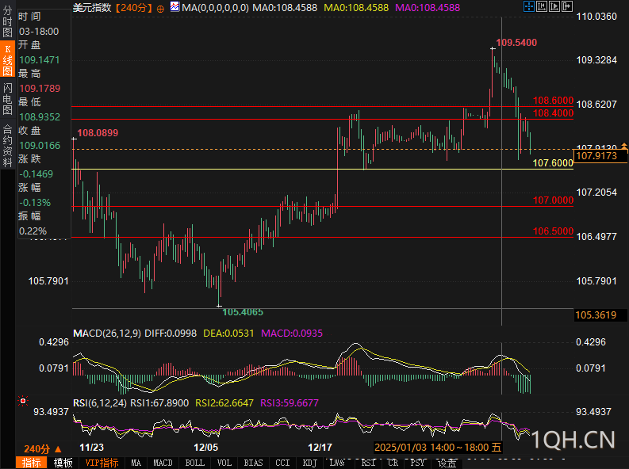Select the CR indicator button
The width and height of the screenshot is (629, 469).
[393, 463]
